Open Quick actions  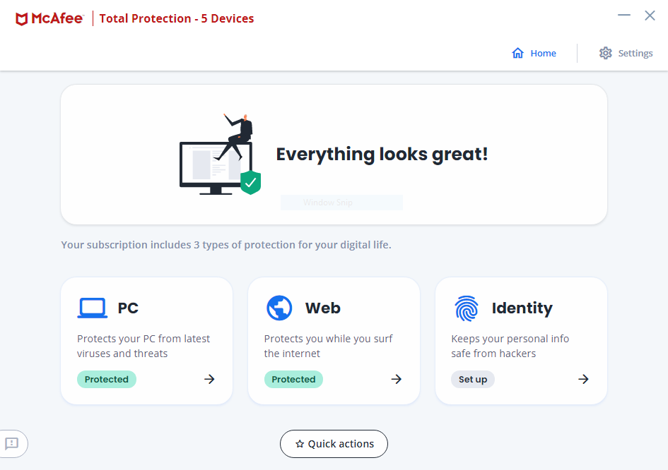tap(334, 444)
